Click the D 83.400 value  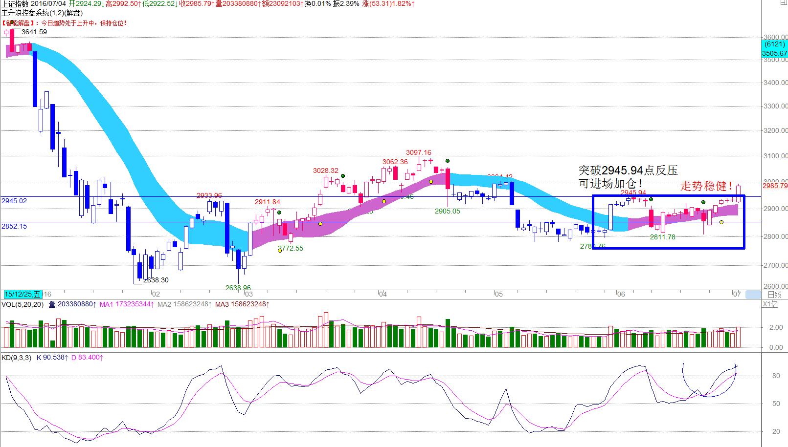click(88, 358)
